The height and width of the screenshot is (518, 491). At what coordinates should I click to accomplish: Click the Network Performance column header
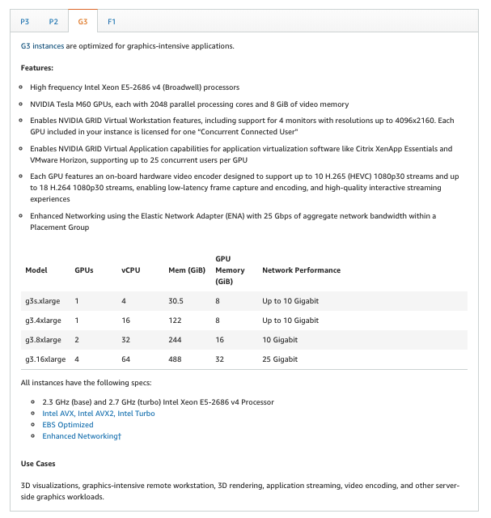click(301, 270)
